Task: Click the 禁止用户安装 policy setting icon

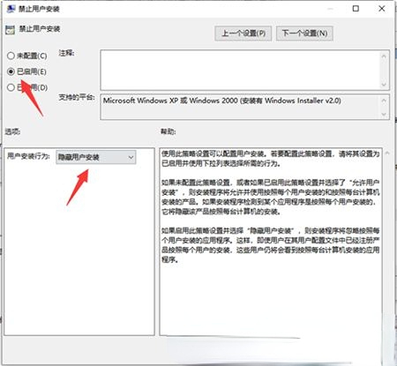Action: [x=10, y=29]
